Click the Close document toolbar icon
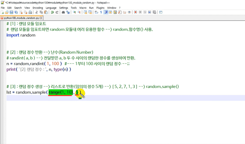Image resolution: width=245 pixels, height=144 pixels. [x=21, y=12]
